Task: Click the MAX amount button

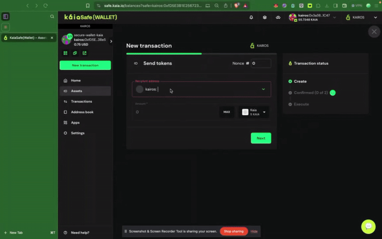Action: 226,112
